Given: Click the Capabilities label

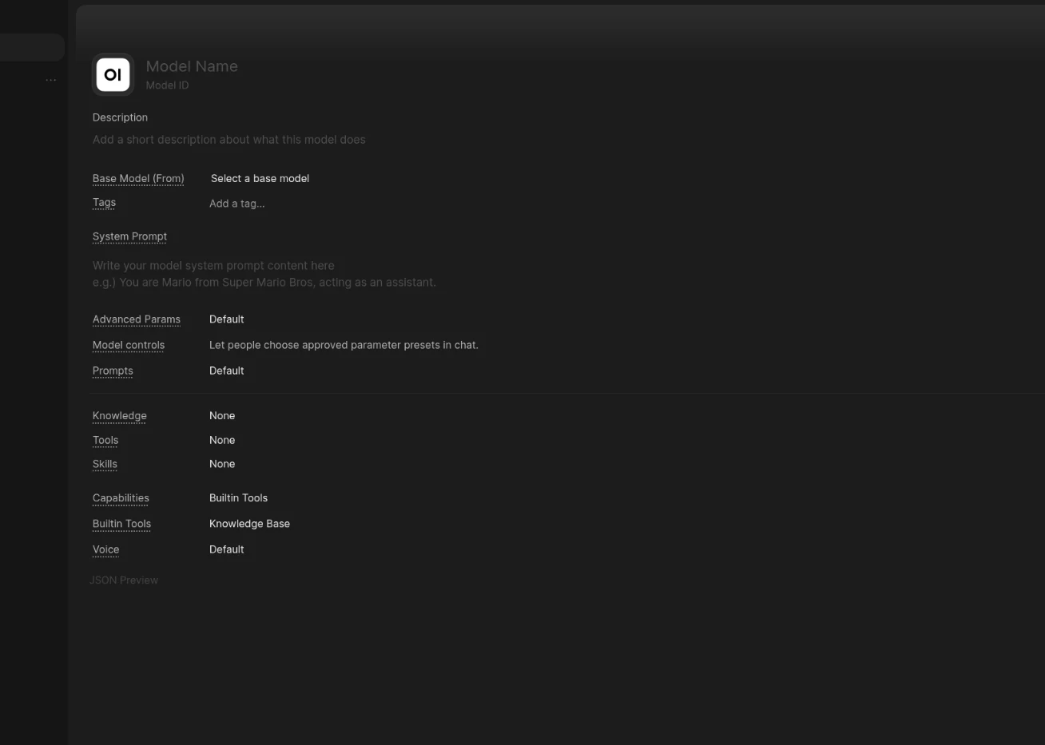Looking at the screenshot, I should [x=121, y=498].
